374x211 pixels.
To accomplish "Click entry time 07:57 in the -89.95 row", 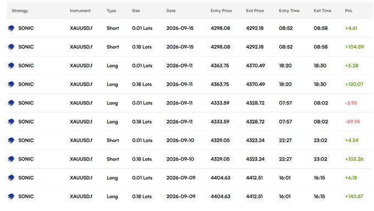I will pyautogui.click(x=285, y=122).
